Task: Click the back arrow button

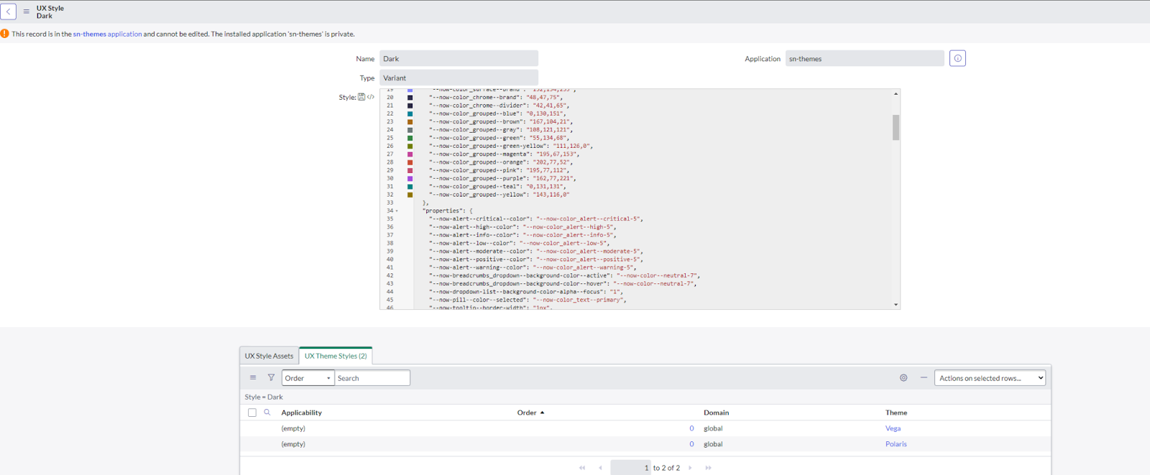Action: click(9, 11)
